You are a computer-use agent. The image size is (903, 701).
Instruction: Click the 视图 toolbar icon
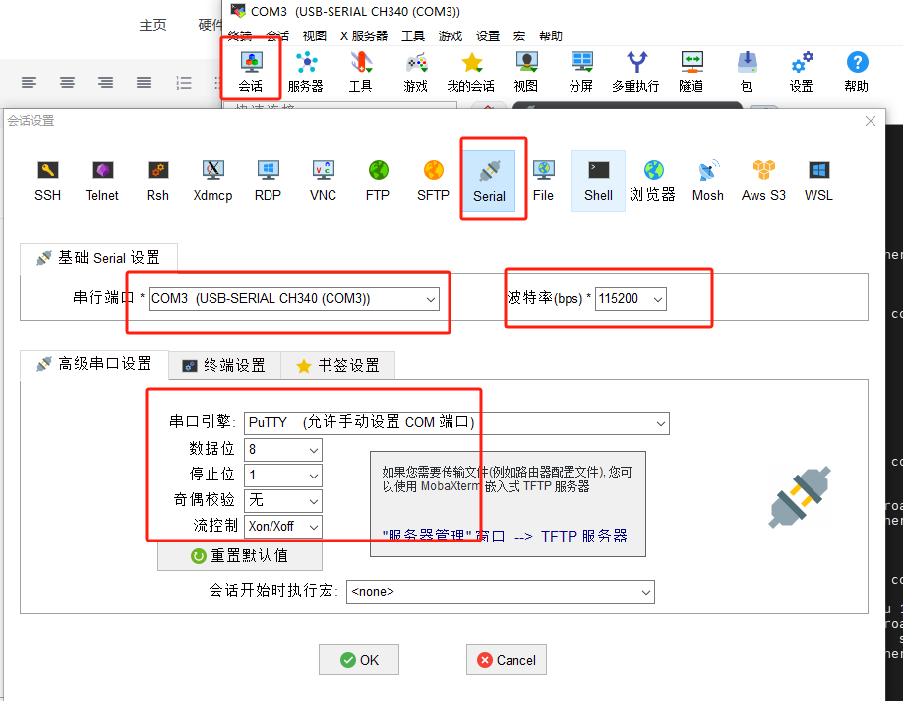pyautogui.click(x=526, y=71)
